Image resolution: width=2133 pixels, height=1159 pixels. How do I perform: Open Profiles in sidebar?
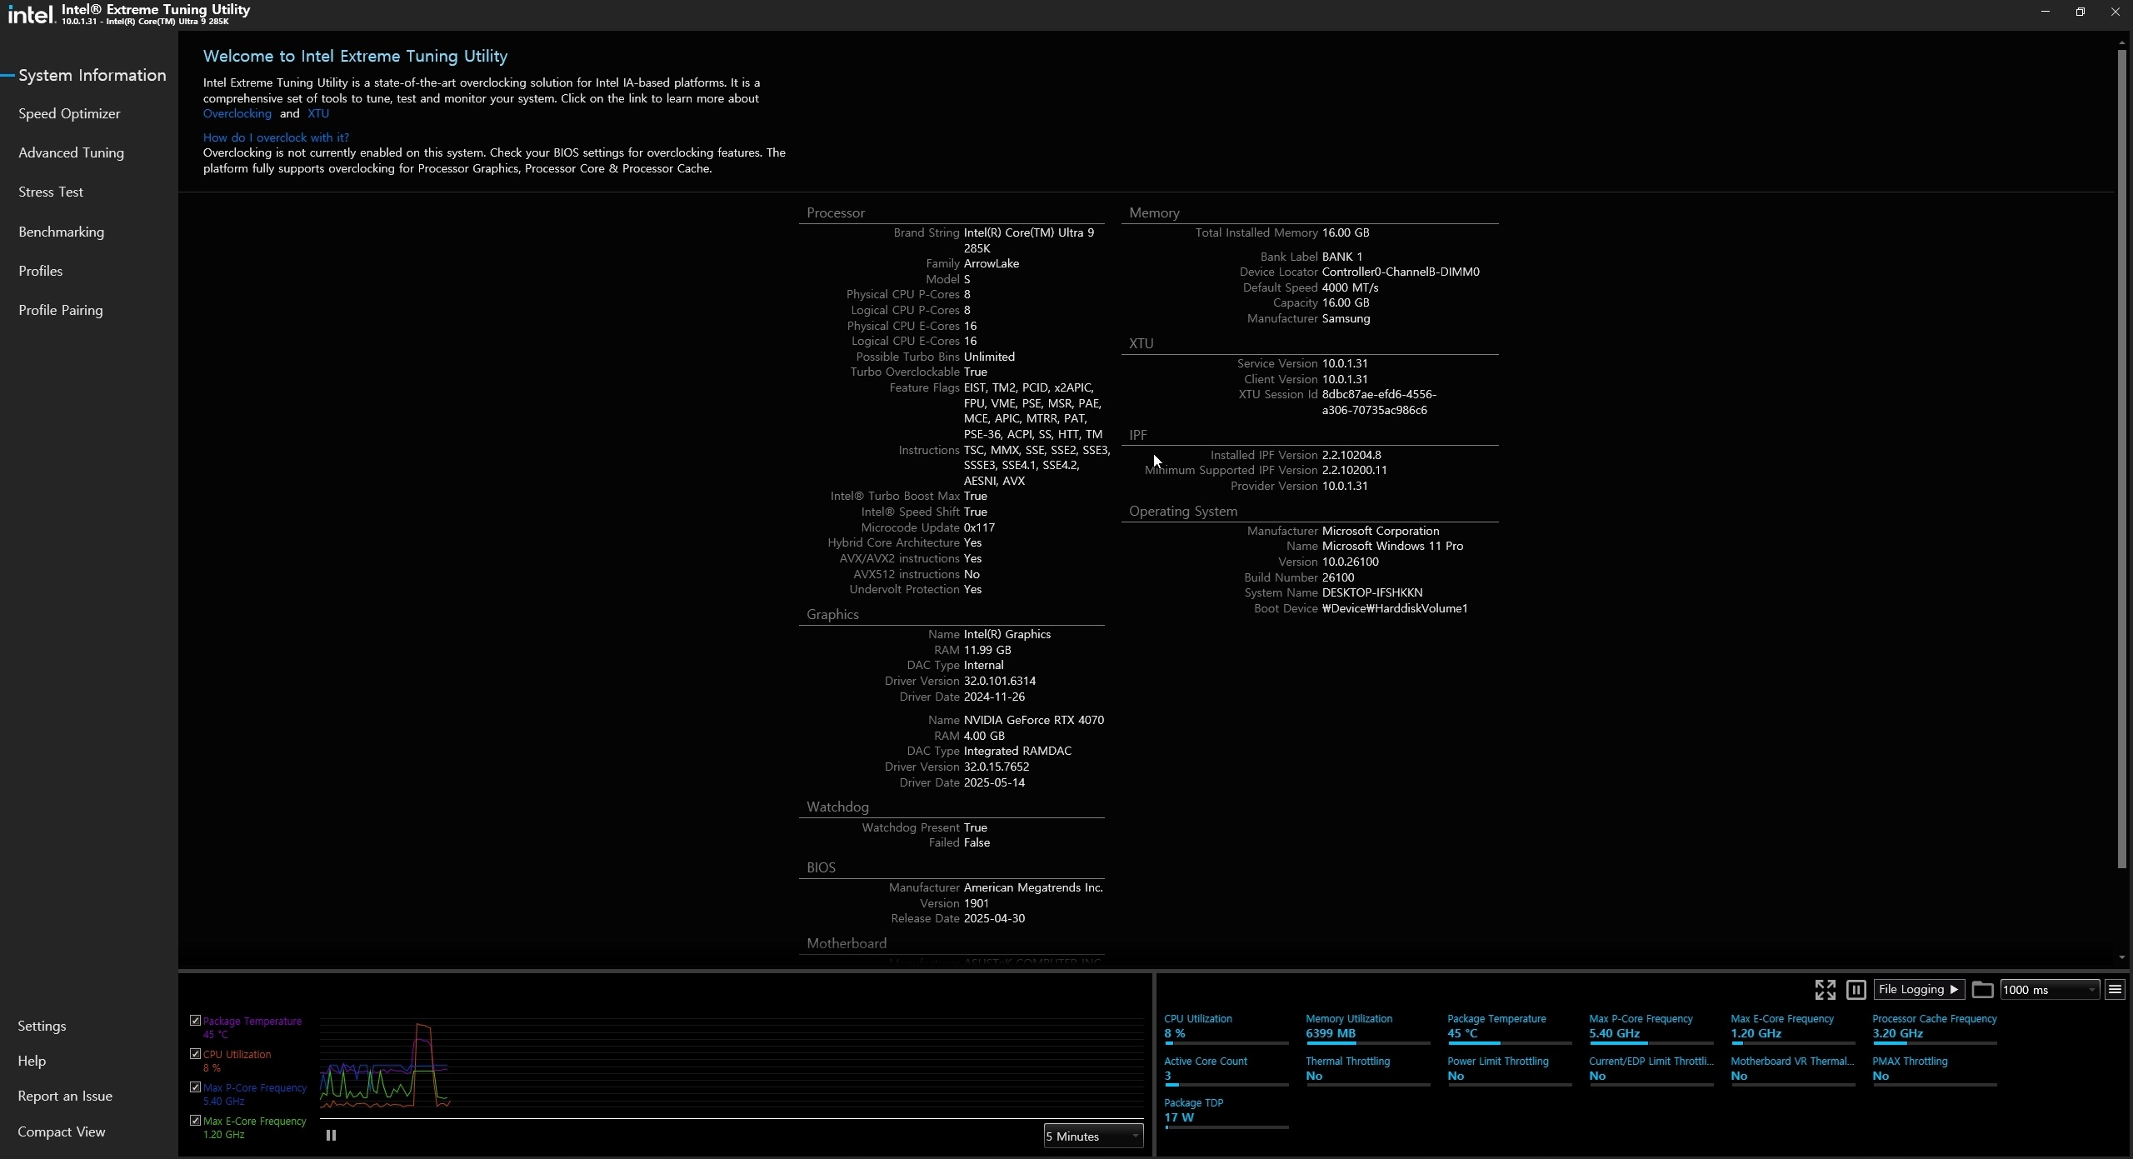tap(40, 271)
